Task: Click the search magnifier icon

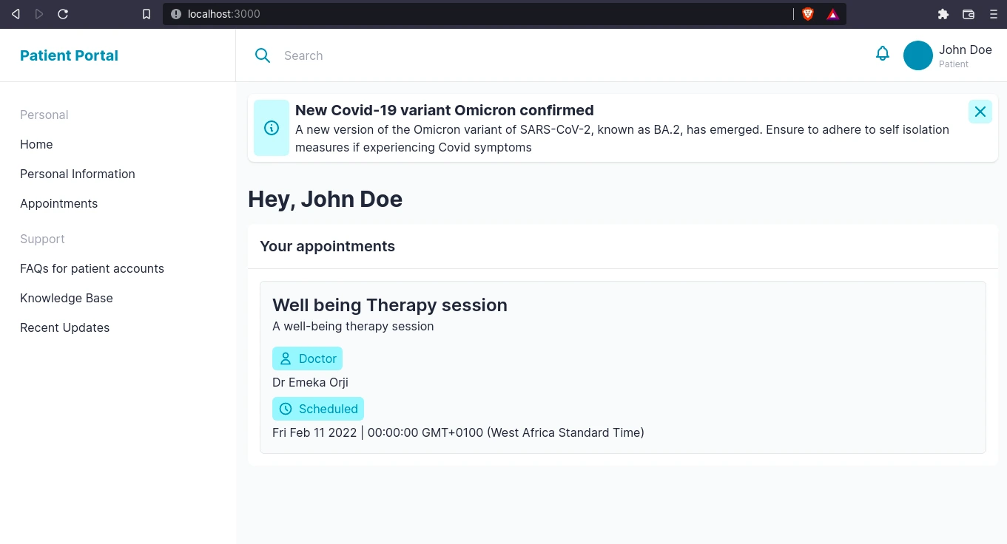Action: click(263, 55)
